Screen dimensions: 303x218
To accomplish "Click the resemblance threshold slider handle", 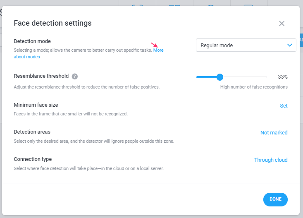I will coord(220,77).
